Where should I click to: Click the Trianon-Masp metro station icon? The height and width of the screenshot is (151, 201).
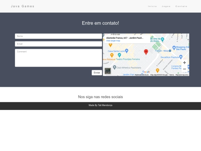[170, 51]
